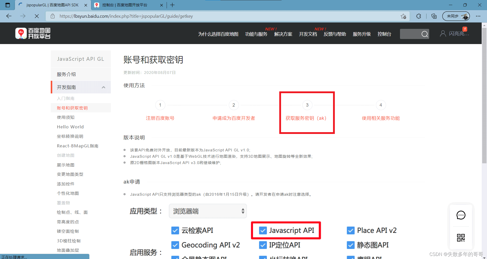Click the 获取服务密钥 (ak) step link
Viewport: 487px width, 259px height.
(306, 118)
